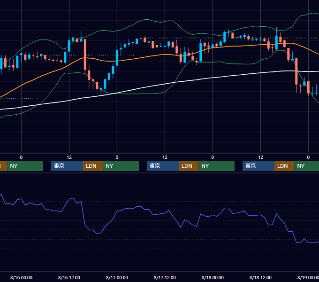
Task: Click the NY session block spanning 8/18 00:00
Action: (216, 166)
